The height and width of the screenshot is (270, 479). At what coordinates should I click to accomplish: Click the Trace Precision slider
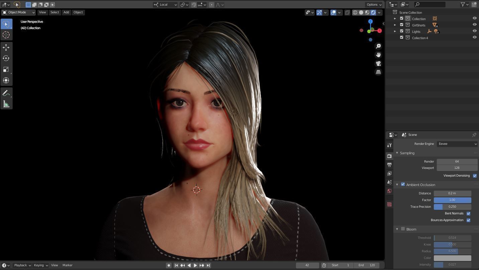click(453, 207)
